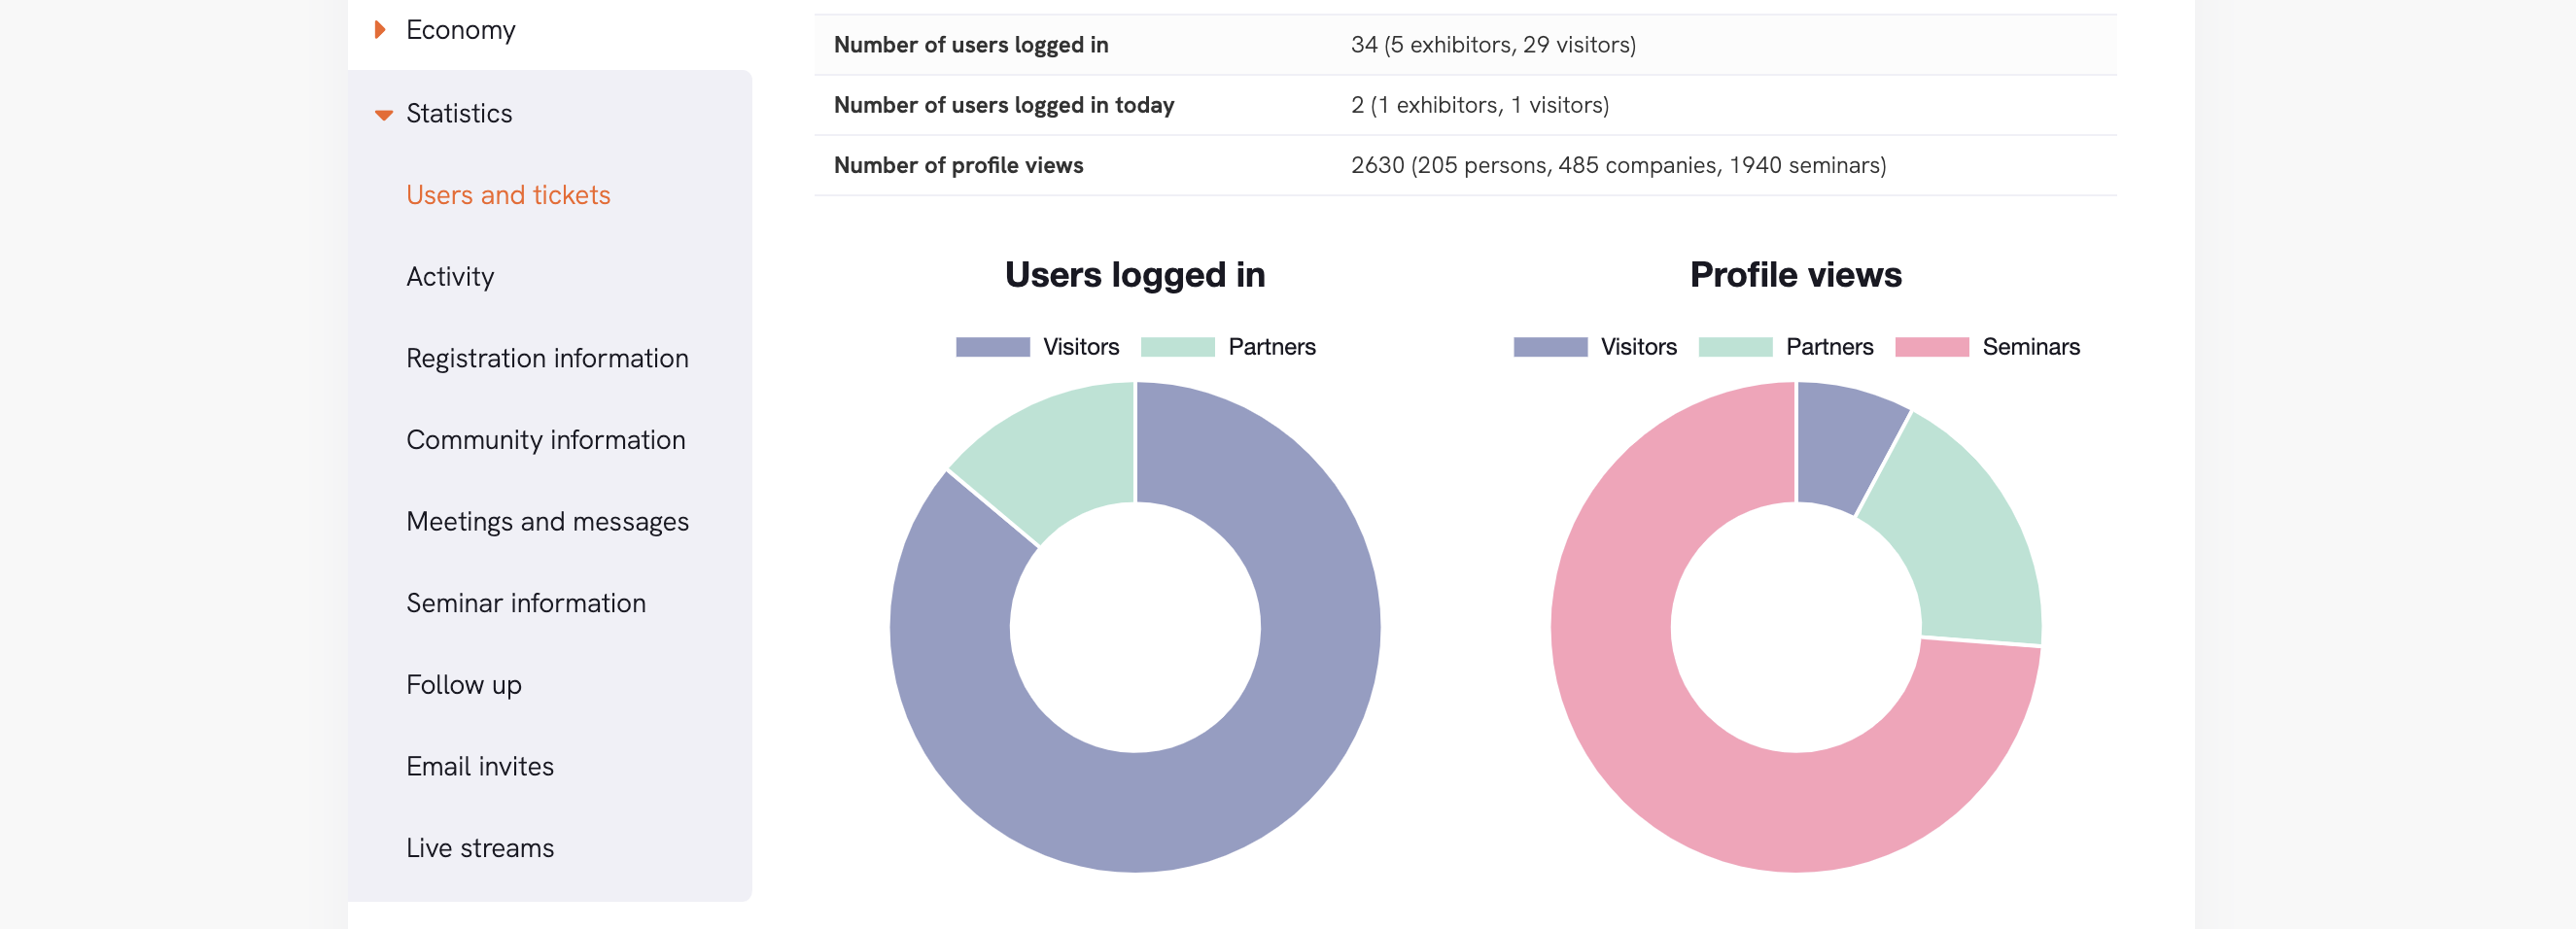2576x929 pixels.
Task: Collapse the Statistics section arrow
Action: coord(383,114)
